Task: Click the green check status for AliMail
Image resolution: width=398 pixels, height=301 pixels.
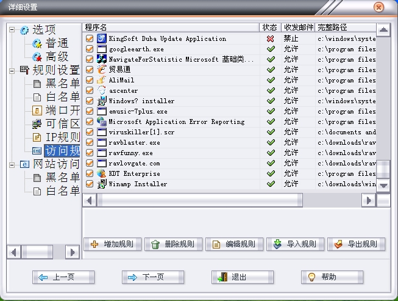Action: tap(271, 80)
